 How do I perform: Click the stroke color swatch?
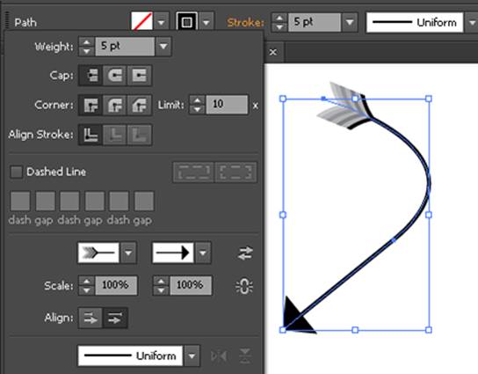click(186, 22)
